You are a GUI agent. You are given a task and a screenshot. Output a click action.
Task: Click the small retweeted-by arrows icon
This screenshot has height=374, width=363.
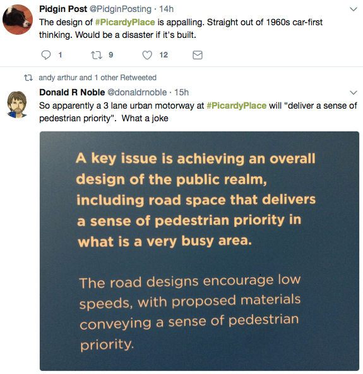click(28, 78)
